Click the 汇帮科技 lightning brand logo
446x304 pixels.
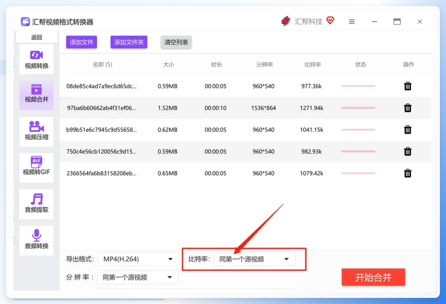click(285, 21)
